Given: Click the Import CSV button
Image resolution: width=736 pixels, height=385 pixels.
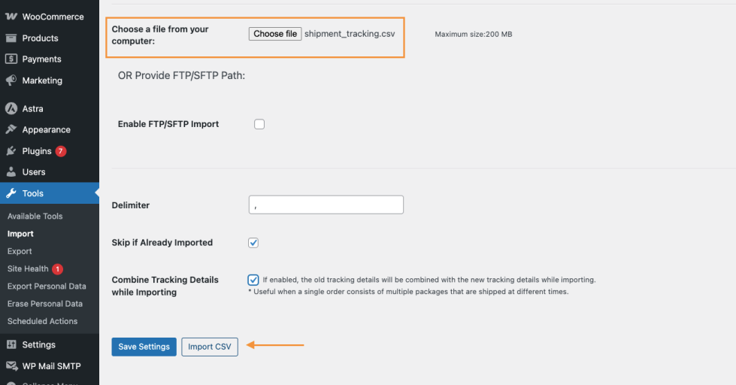Looking at the screenshot, I should click(210, 347).
